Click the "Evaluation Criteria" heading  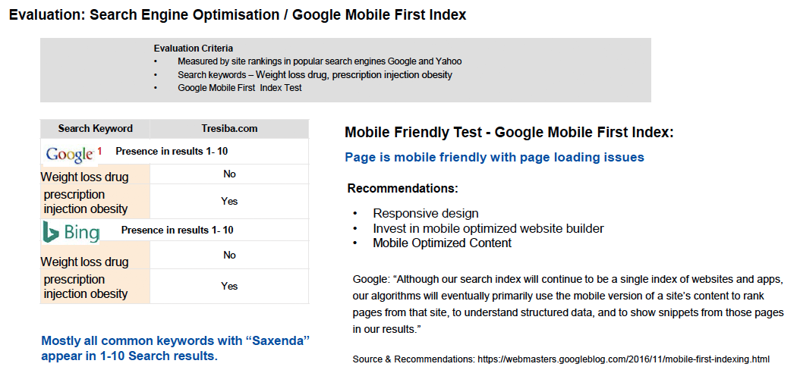[193, 49]
